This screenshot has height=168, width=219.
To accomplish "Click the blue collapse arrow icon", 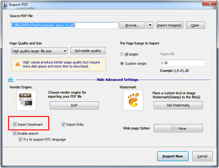I will click(11, 80).
